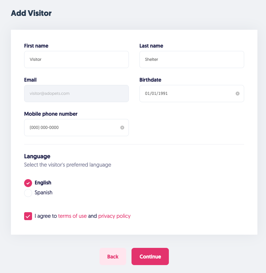Choose the Spanish language radio button
266x273 pixels.
(x=28, y=193)
